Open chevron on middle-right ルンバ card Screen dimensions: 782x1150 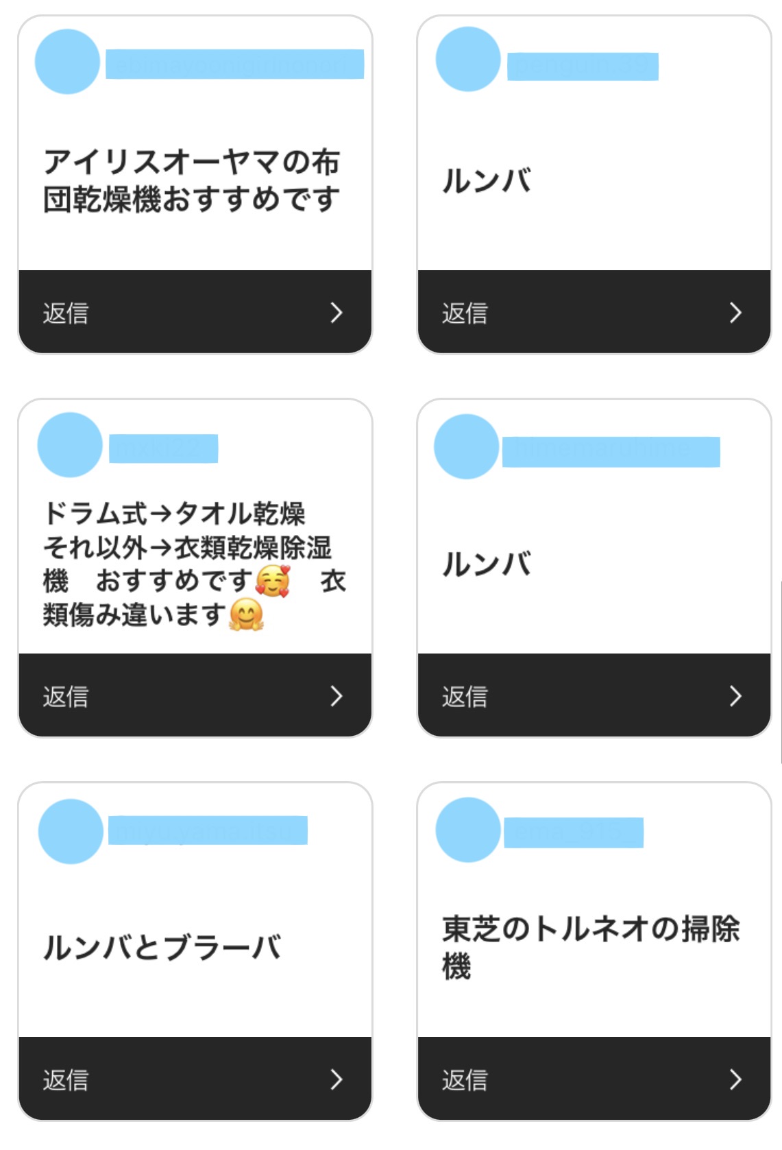pyautogui.click(x=735, y=696)
